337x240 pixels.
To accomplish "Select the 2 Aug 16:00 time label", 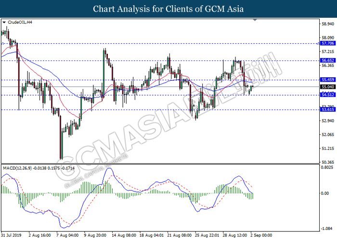I will (39, 235).
